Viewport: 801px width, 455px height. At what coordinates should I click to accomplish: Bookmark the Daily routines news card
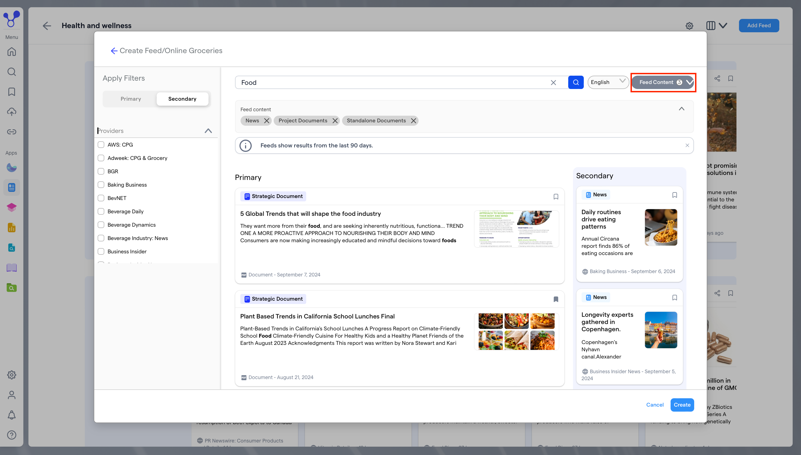pyautogui.click(x=674, y=195)
